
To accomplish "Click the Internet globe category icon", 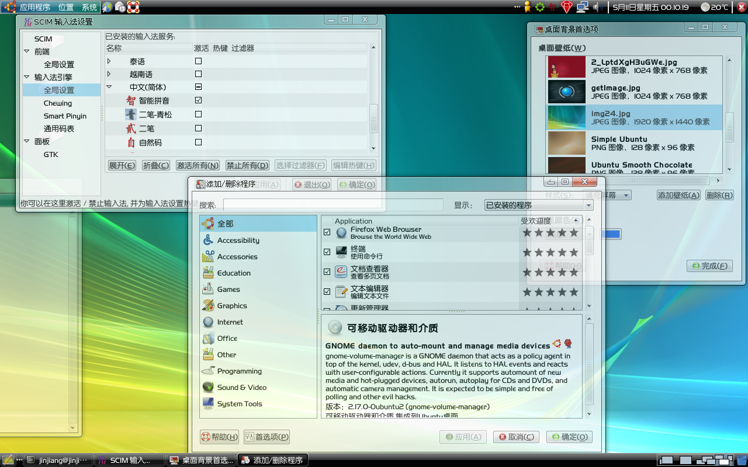I will 208,322.
